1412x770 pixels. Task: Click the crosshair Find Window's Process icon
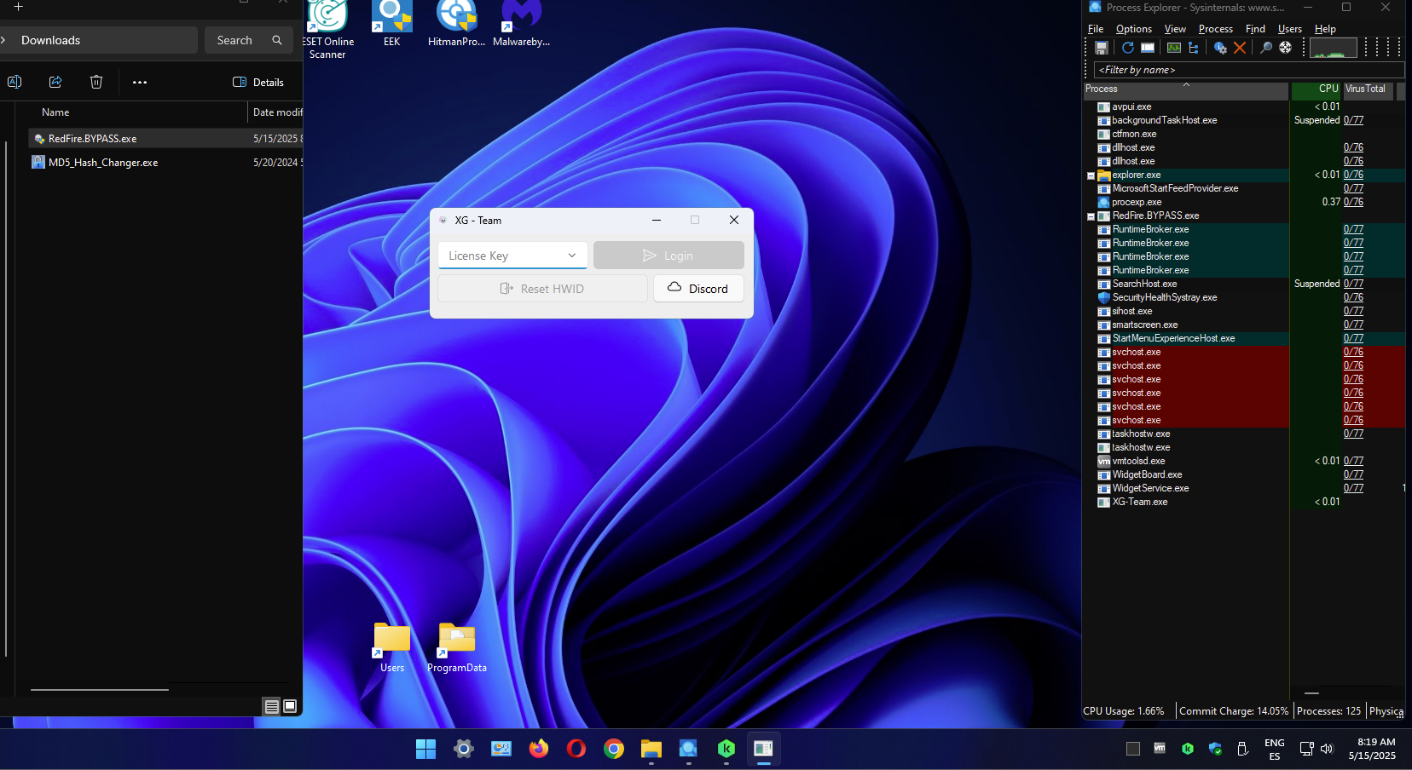coord(1285,48)
